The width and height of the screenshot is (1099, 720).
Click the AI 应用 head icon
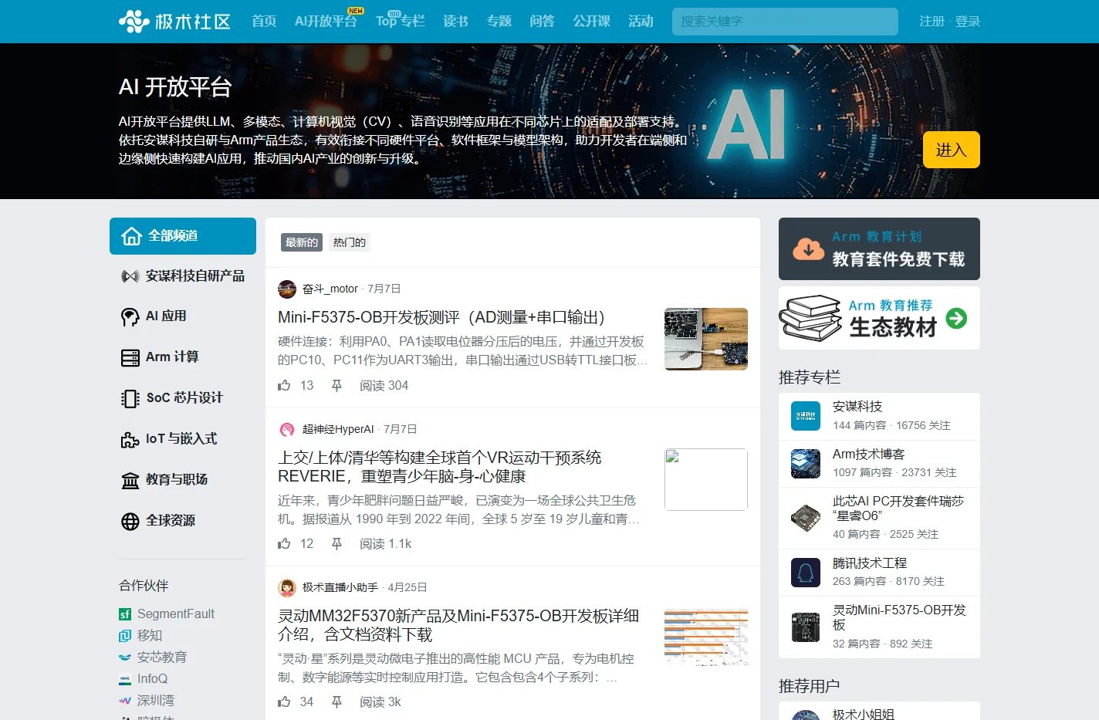click(x=130, y=316)
